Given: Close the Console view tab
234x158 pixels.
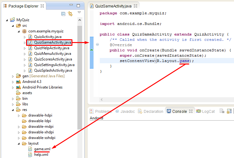Looking at the screenshot, I should tap(191, 111).
